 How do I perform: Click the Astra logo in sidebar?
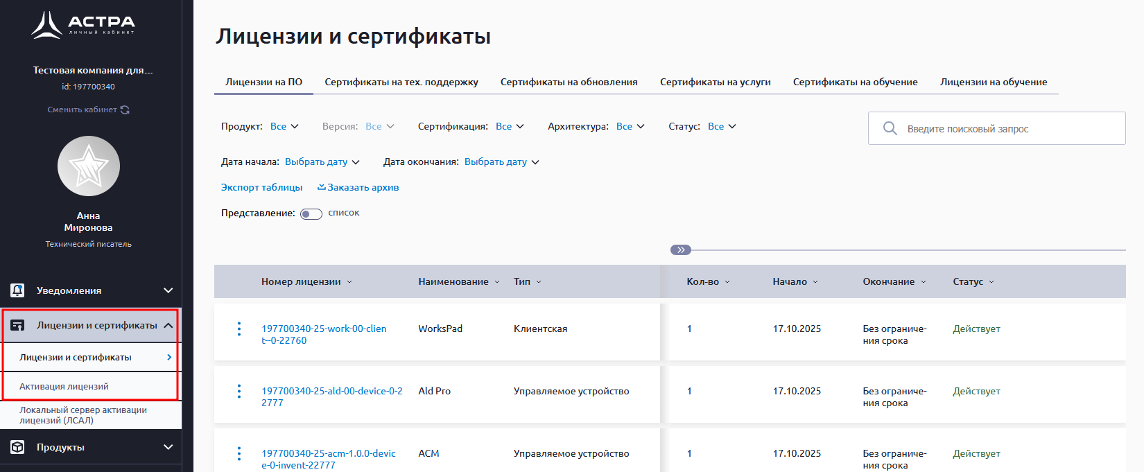point(83,25)
